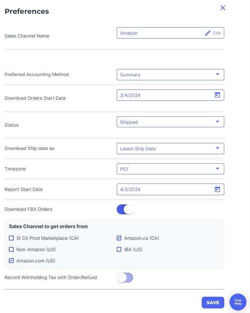The image size is (250, 313).
Task: Open the Status dropdown showing Shipped
Action: coord(170,122)
